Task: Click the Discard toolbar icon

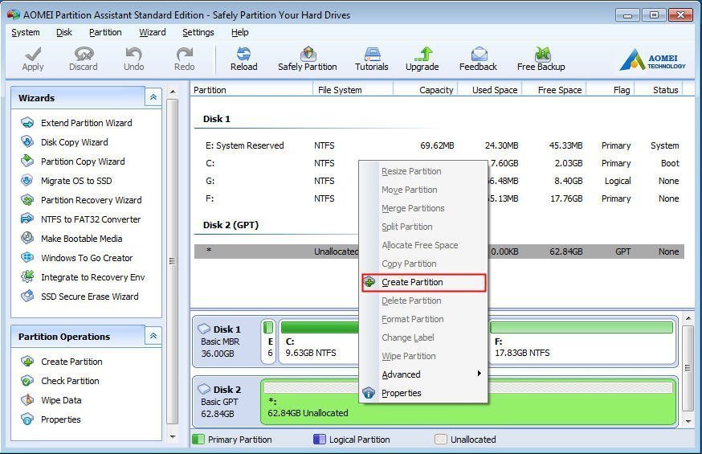Action: click(84, 54)
